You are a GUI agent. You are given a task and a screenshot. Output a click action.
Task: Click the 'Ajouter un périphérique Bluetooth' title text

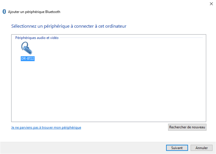[x=34, y=12]
